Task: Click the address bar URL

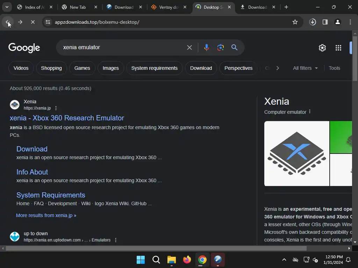Action: point(97,22)
